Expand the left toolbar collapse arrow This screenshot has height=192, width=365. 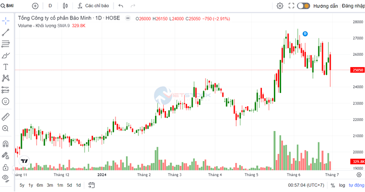13,170
